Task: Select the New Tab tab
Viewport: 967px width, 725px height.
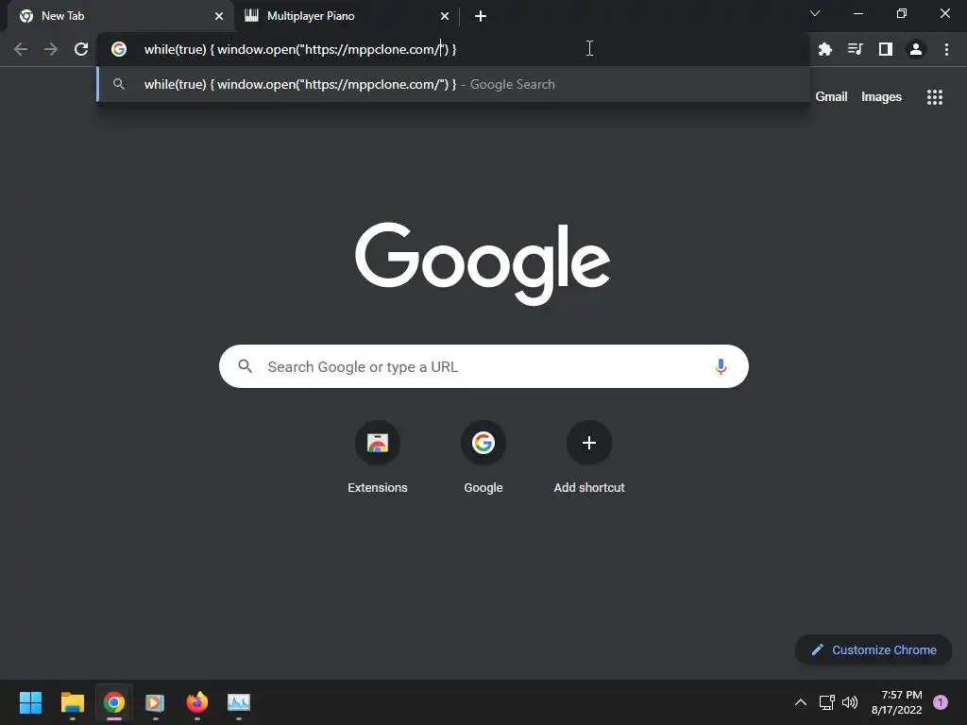Action: (x=122, y=16)
